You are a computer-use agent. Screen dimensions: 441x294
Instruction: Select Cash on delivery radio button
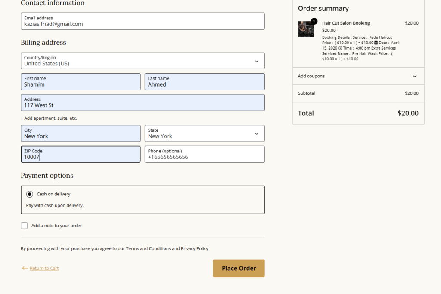[x=30, y=194]
